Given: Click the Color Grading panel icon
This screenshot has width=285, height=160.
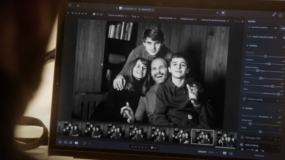Looking at the screenshot, I should (242, 145).
